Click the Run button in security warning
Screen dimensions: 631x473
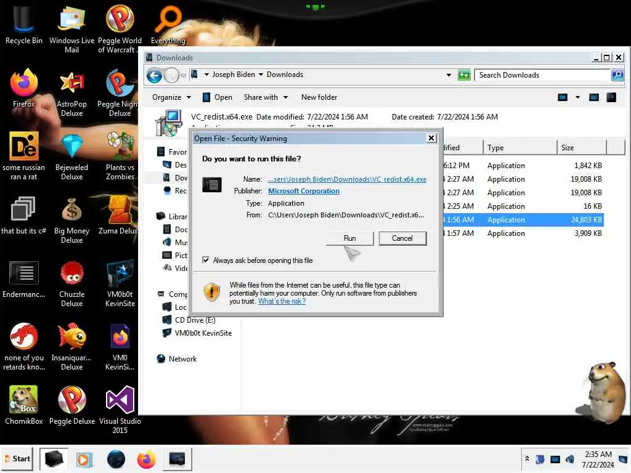350,238
